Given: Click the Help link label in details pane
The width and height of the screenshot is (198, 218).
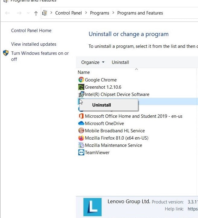Looking at the screenshot, I should point(174,209).
